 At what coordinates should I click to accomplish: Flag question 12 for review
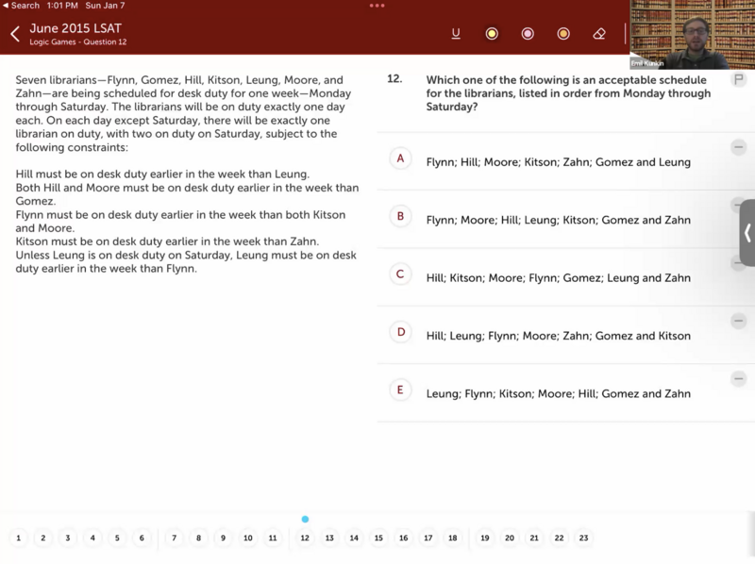(739, 80)
